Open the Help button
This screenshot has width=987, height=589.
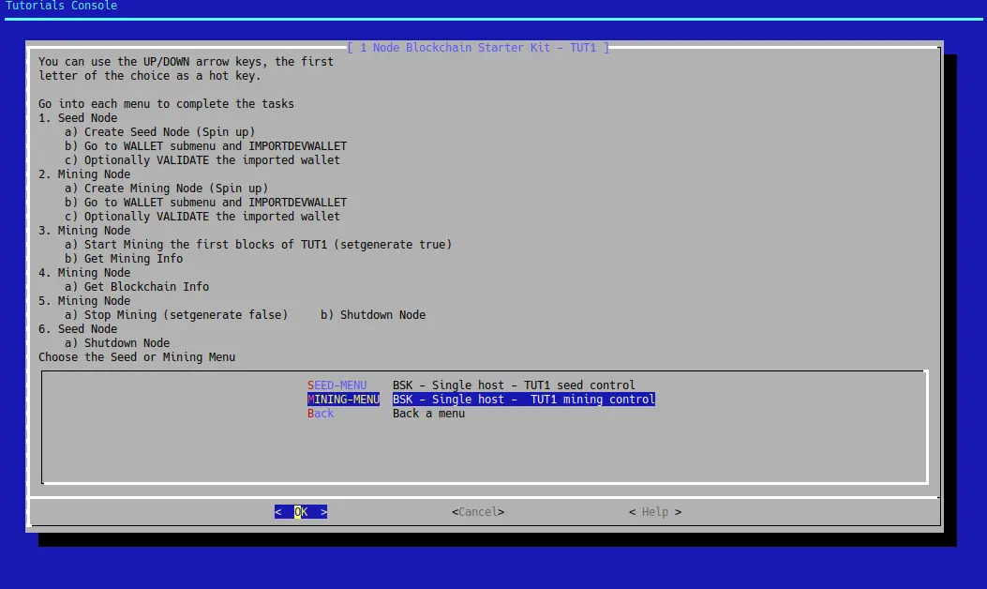655,512
